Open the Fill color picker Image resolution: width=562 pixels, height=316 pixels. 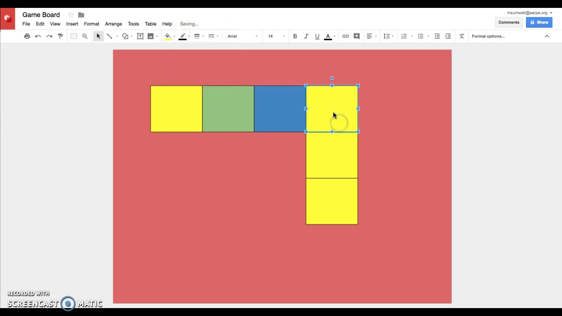(168, 36)
